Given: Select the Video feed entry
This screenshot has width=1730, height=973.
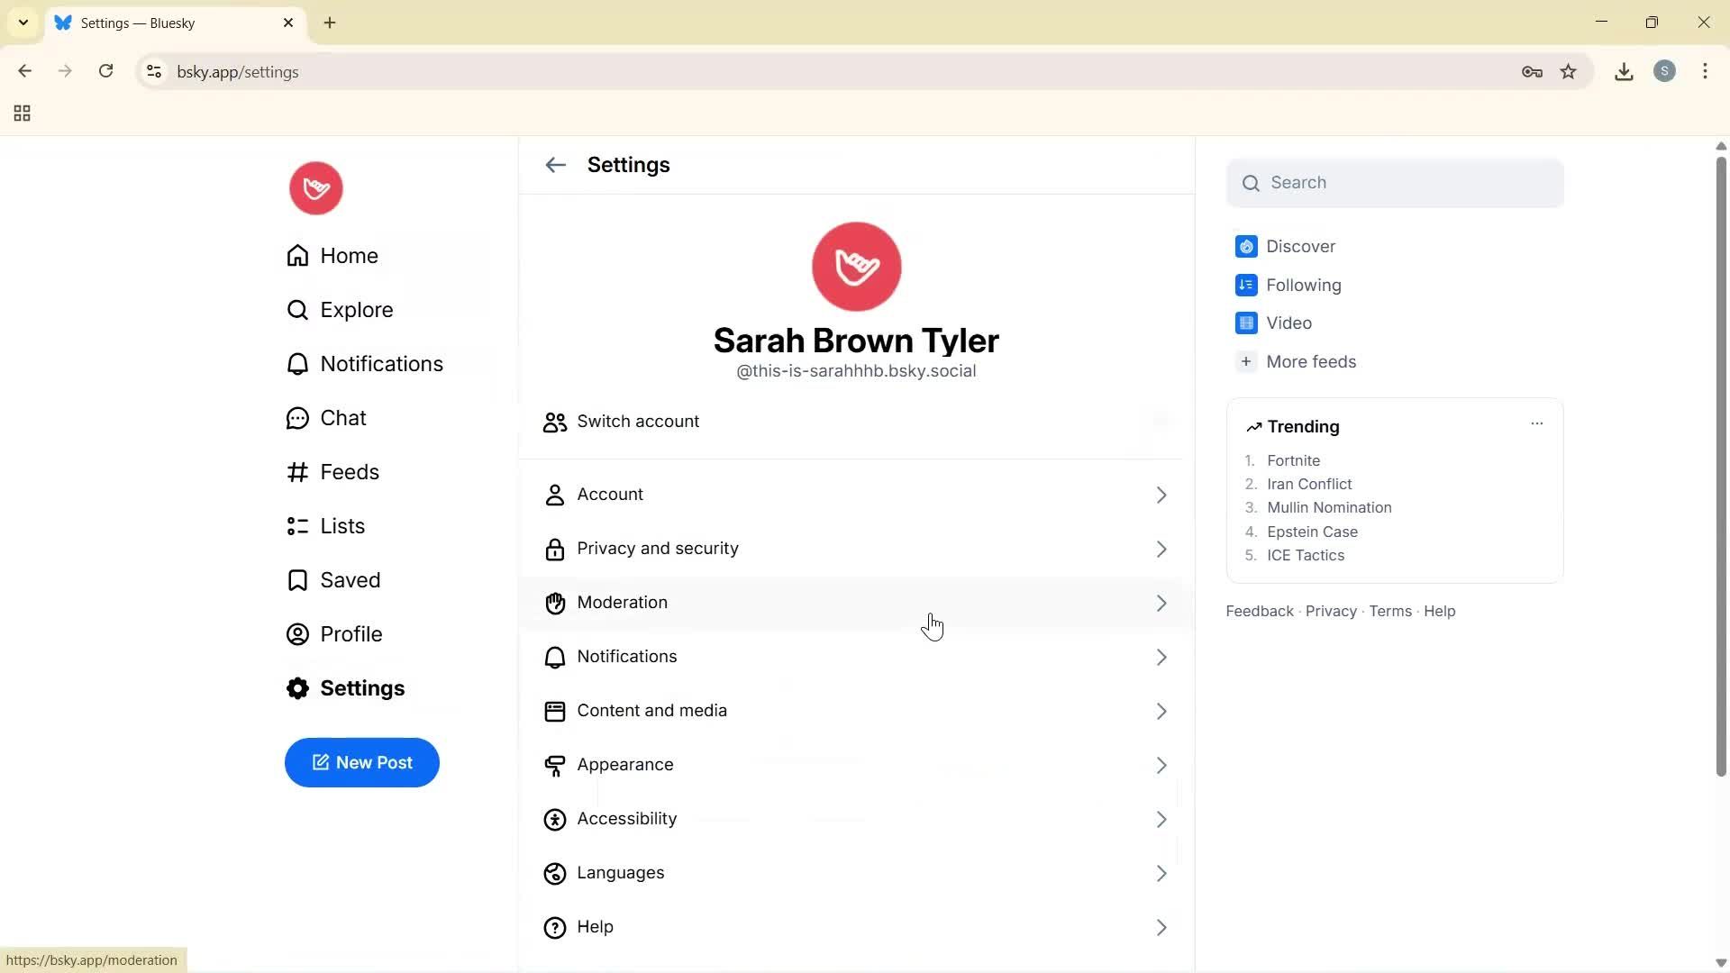Looking at the screenshot, I should (1288, 323).
